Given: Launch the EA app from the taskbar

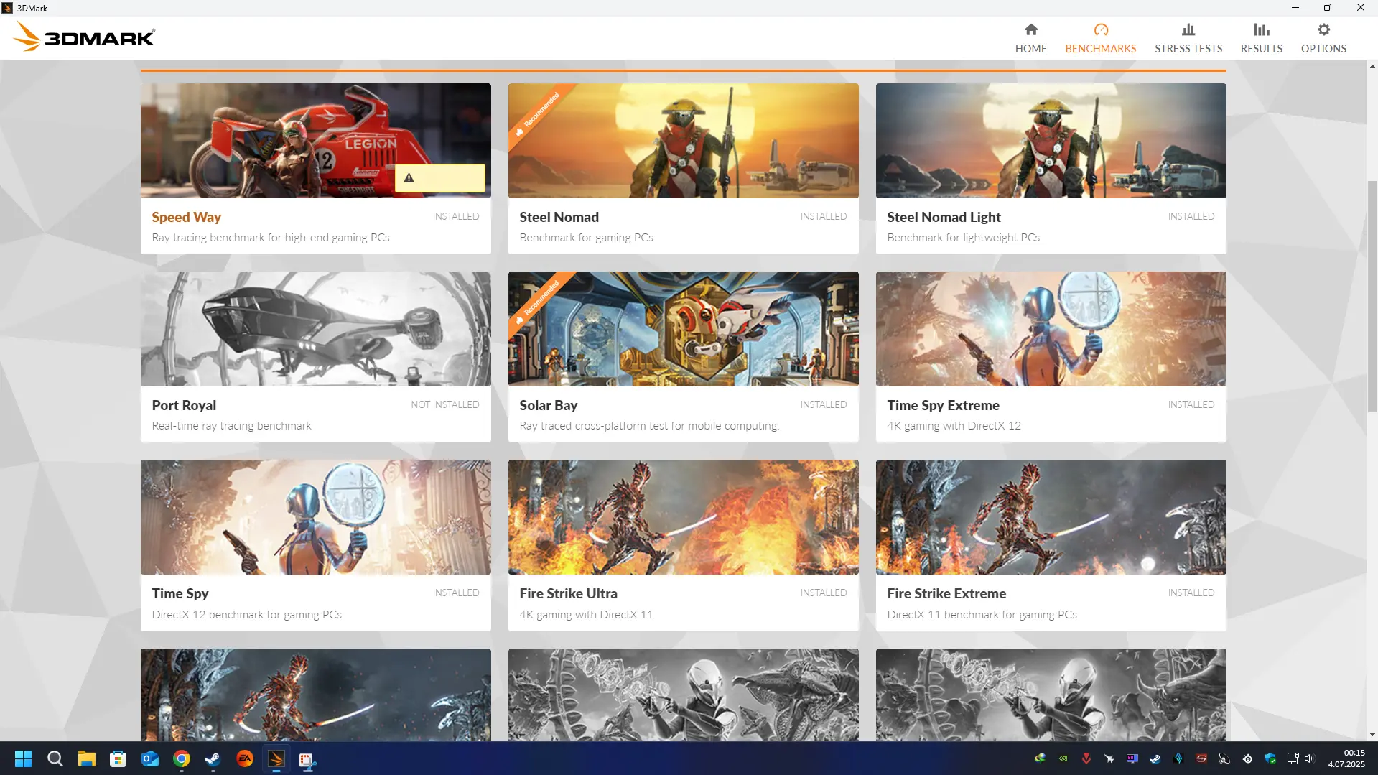Looking at the screenshot, I should click(245, 759).
